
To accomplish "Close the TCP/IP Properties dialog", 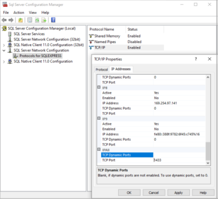I will [x=210, y=59].
